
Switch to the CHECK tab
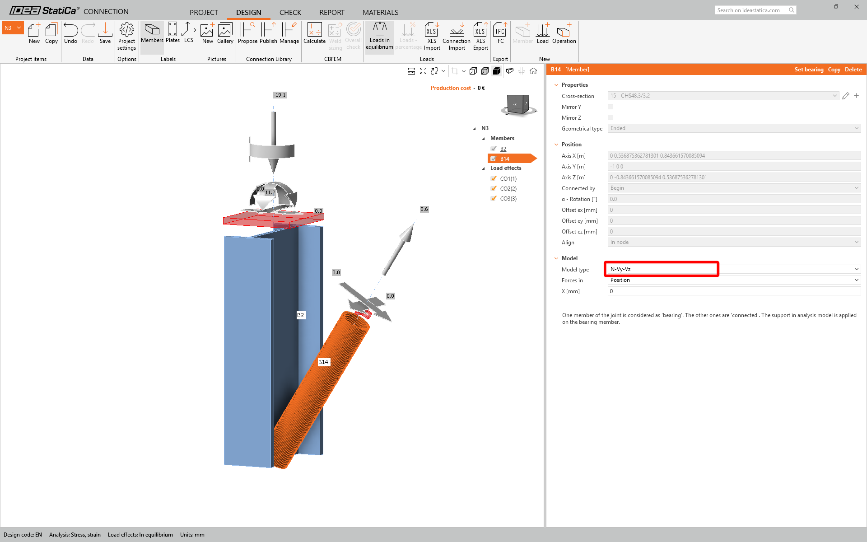[290, 12]
